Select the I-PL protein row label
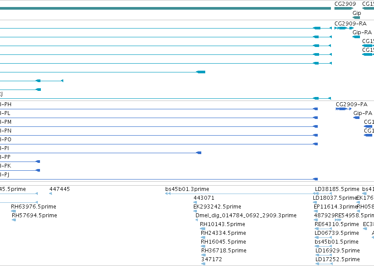The width and height of the screenshot is (374, 266). (5, 113)
